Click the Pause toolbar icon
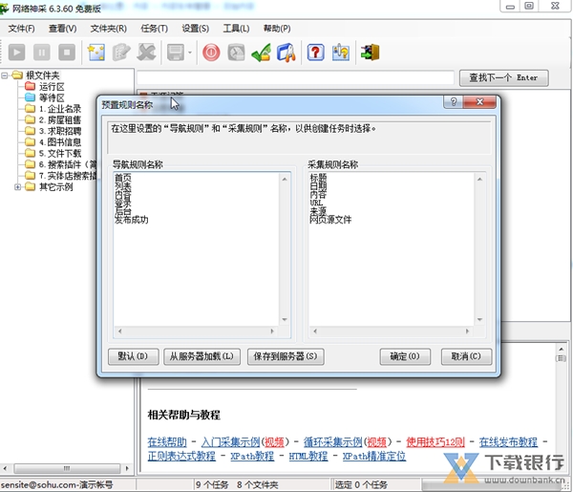Viewport: 573px width, 492px height. [42, 53]
